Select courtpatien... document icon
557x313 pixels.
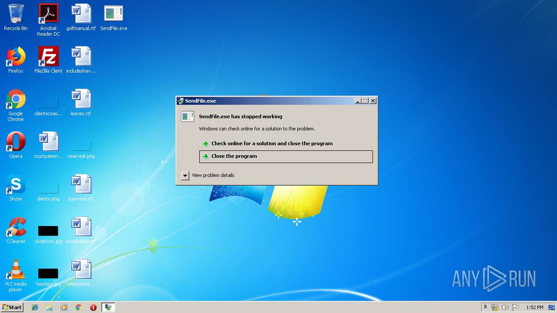(x=48, y=145)
